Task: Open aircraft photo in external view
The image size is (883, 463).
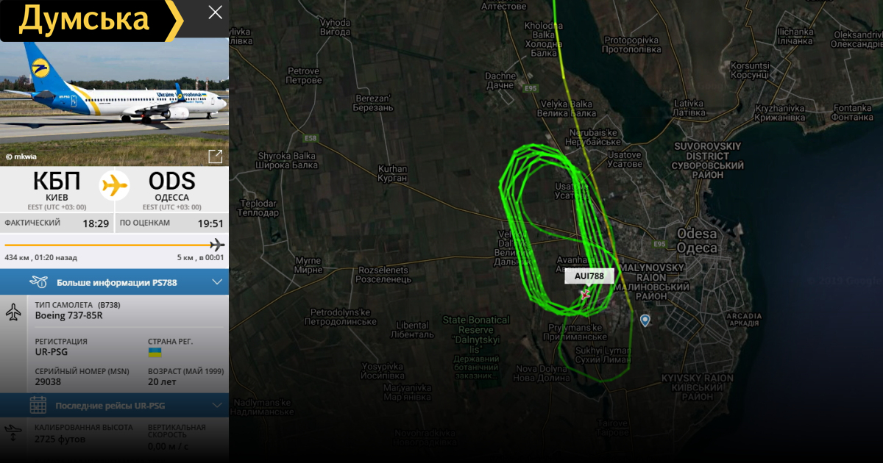Action: point(216,157)
